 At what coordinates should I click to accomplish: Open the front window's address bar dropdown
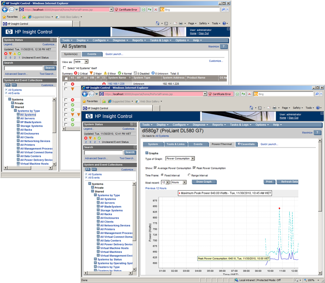click(205, 94)
